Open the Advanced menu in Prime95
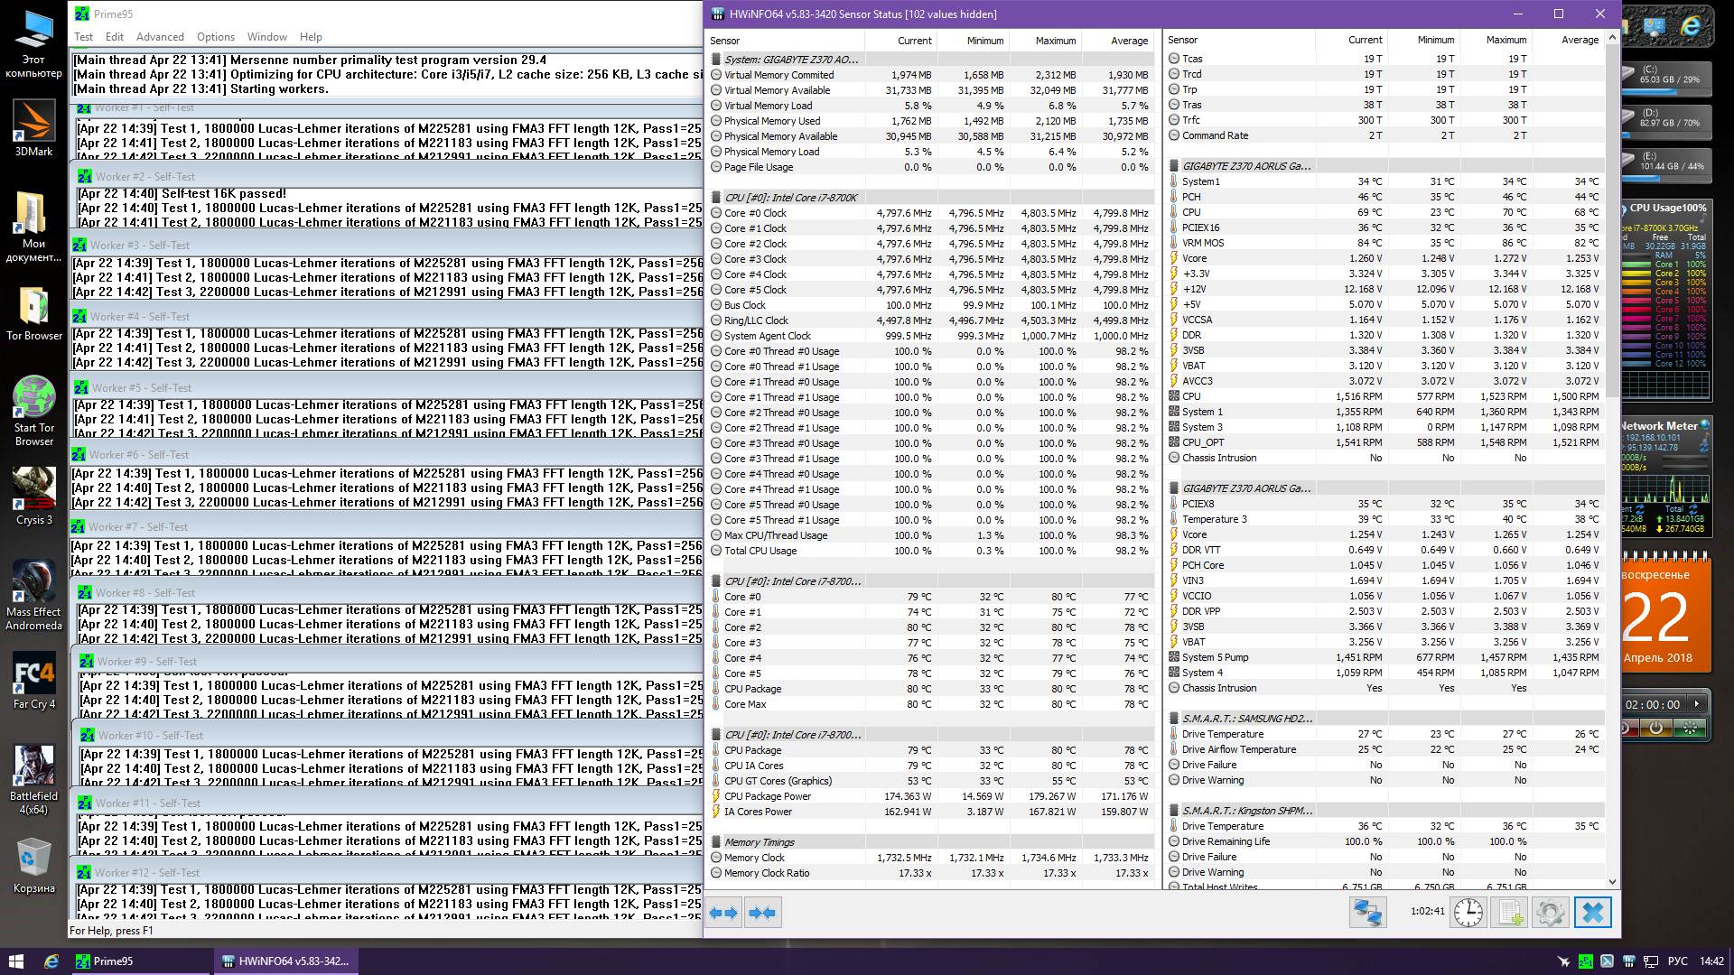This screenshot has height=975, width=1734. [x=160, y=37]
